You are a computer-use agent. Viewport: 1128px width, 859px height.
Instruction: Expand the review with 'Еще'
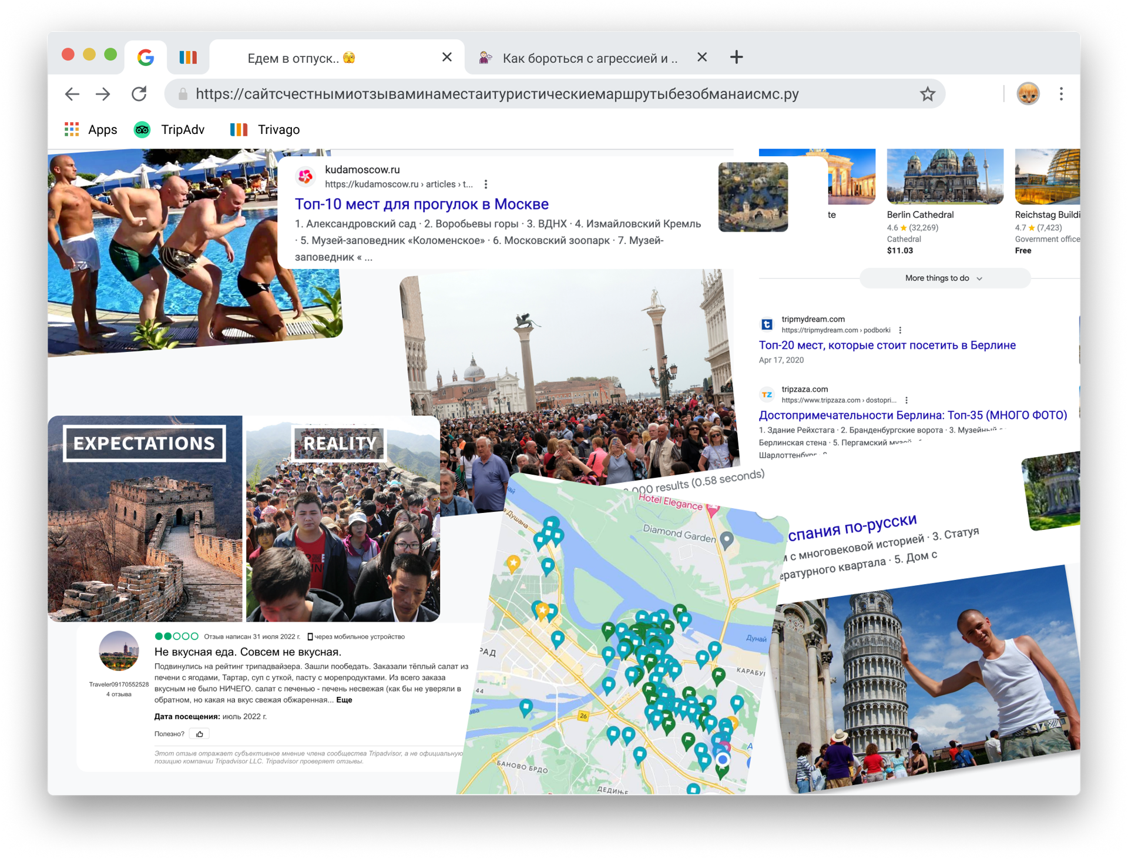[x=344, y=700]
